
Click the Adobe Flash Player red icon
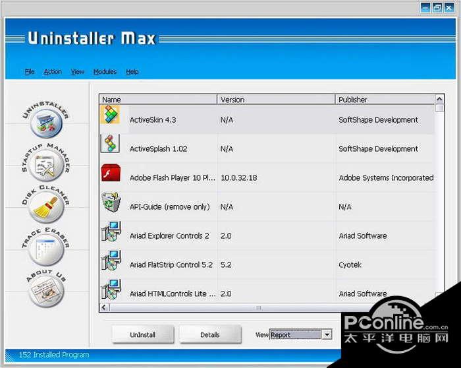pyautogui.click(x=111, y=173)
